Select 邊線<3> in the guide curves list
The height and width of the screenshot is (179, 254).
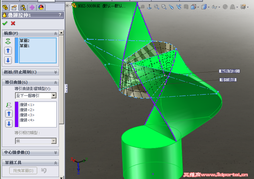[x=27, y=115]
